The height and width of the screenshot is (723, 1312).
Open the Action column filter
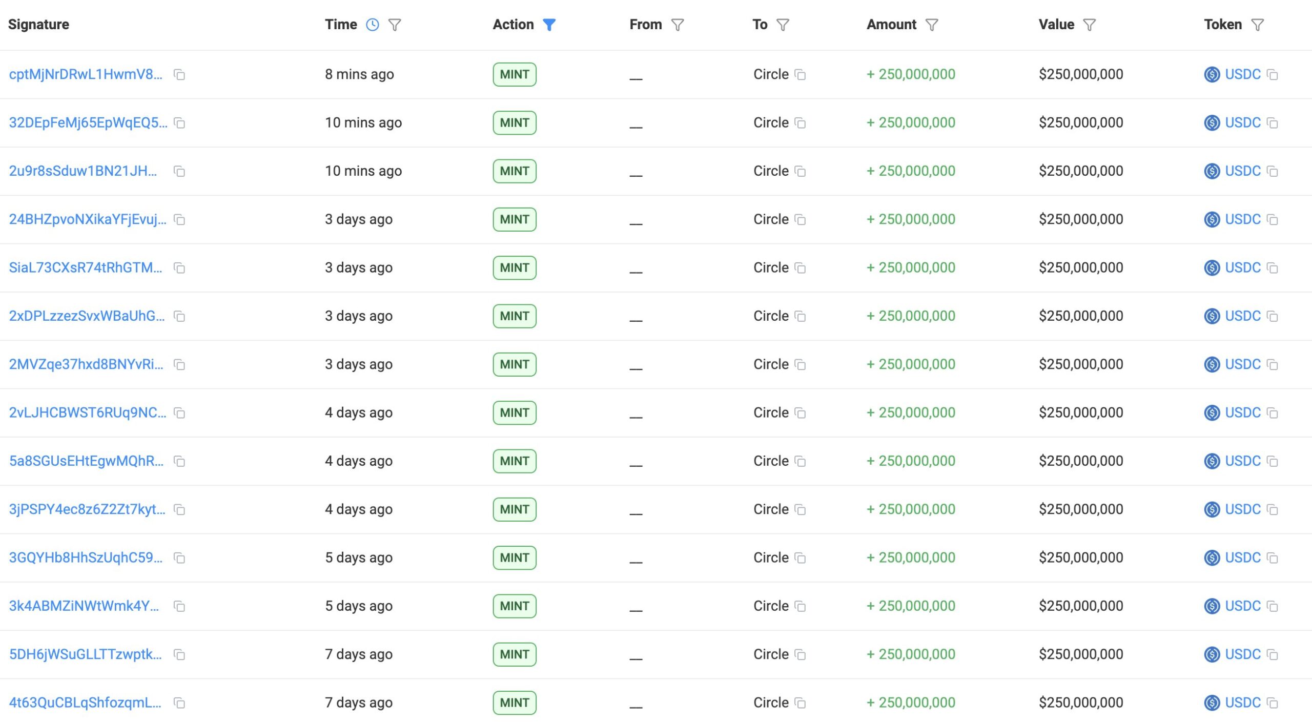549,24
